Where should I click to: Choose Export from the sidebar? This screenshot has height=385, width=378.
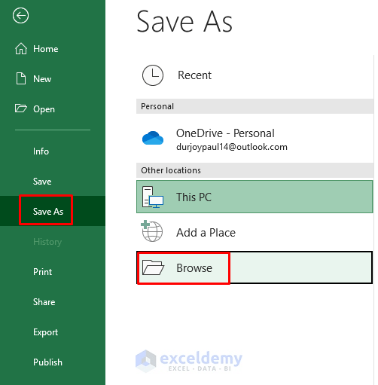click(x=53, y=332)
